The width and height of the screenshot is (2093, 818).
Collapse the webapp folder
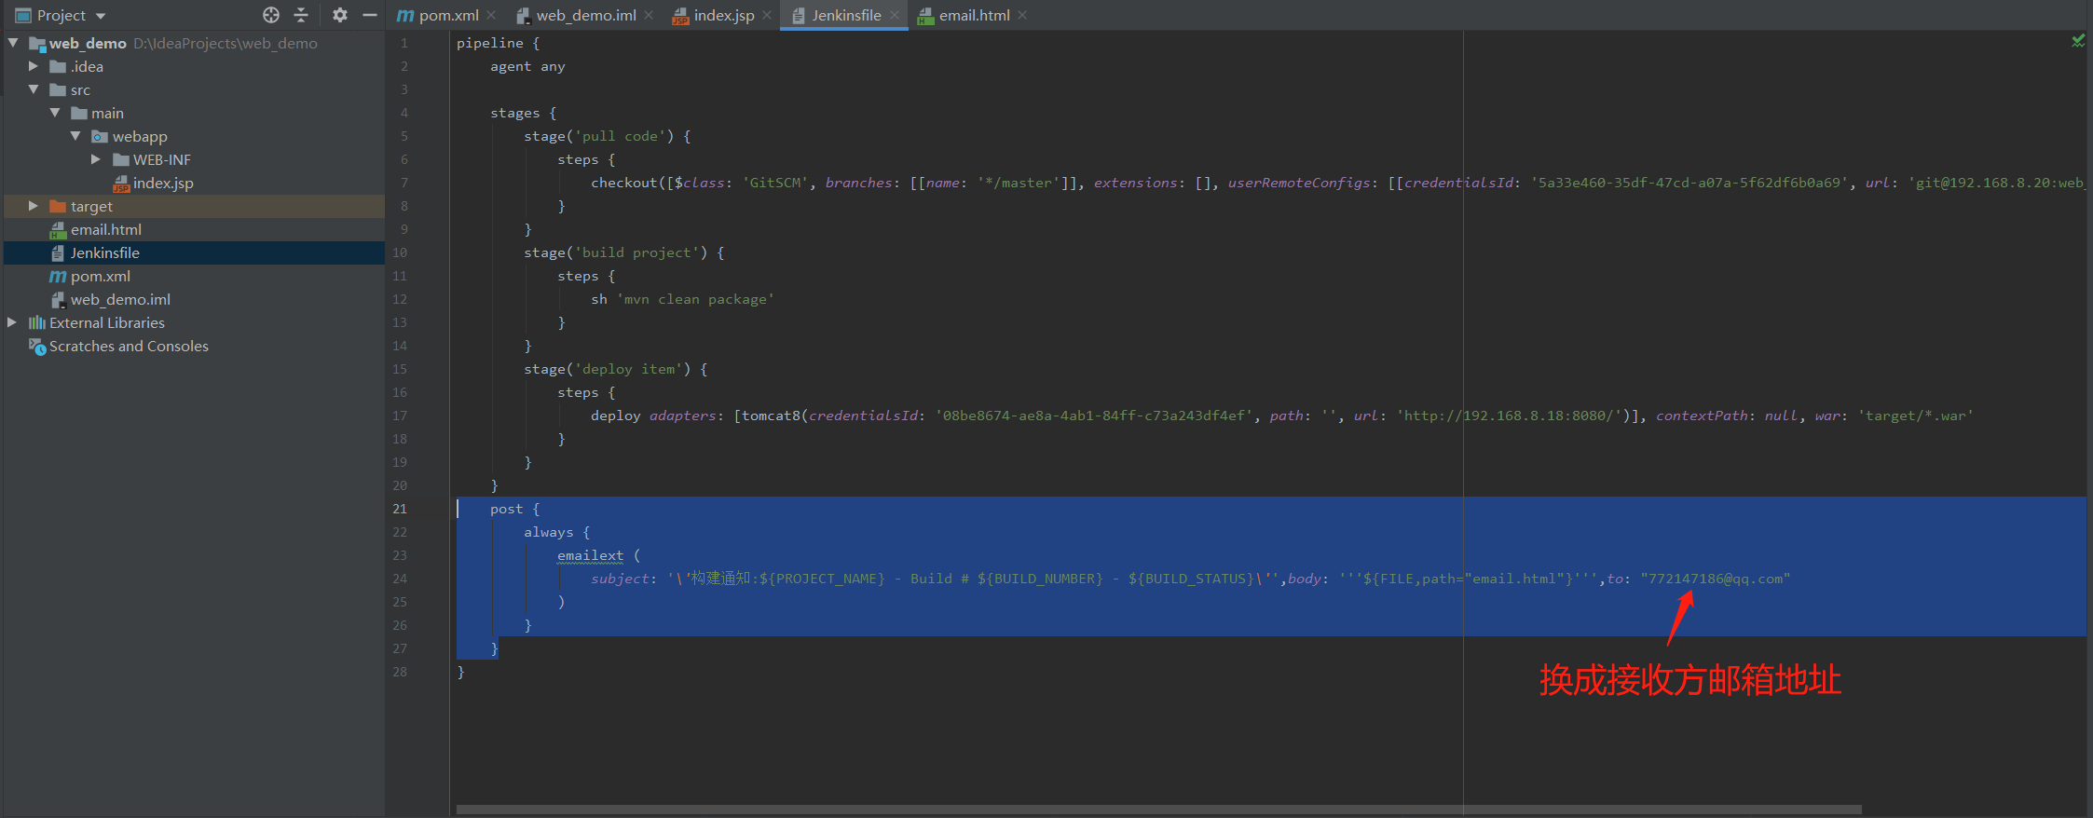pyautogui.click(x=75, y=136)
